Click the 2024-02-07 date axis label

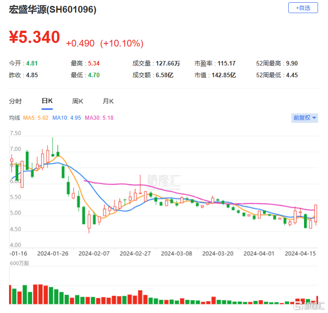click(x=94, y=254)
